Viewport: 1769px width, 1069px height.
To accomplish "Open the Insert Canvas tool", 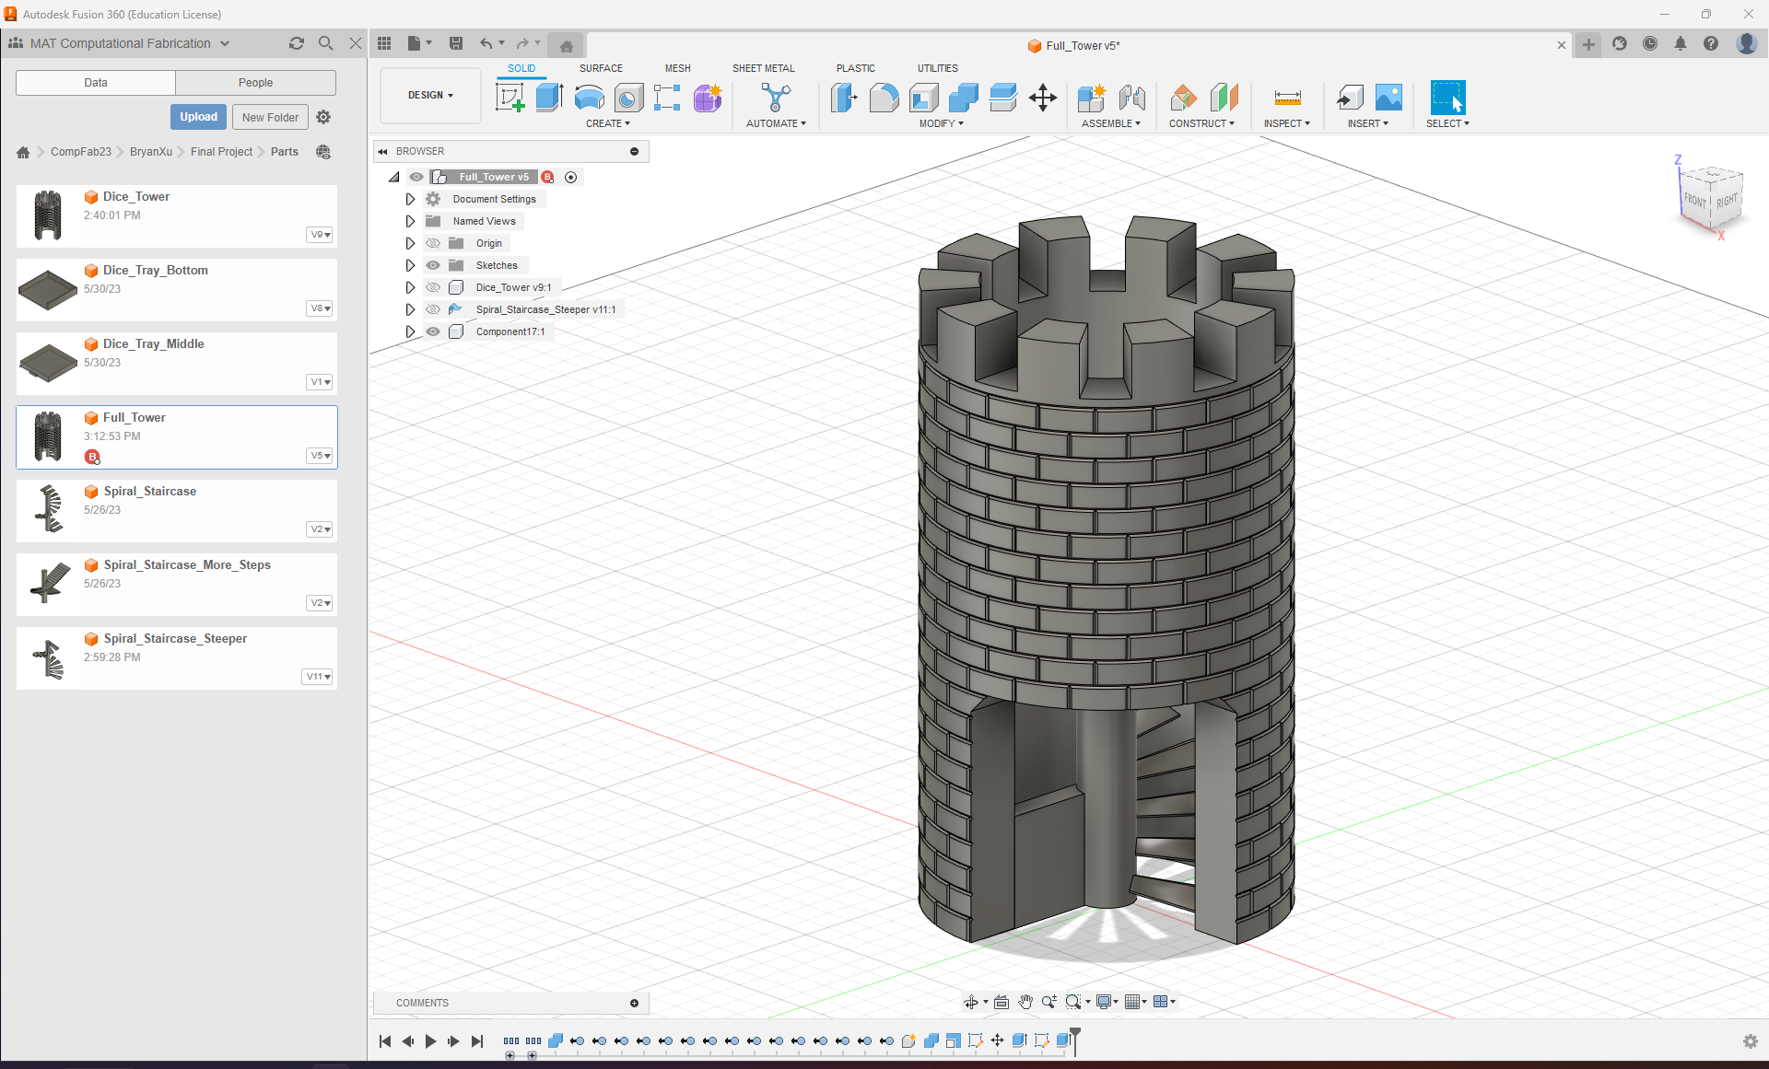I will pos(1388,99).
